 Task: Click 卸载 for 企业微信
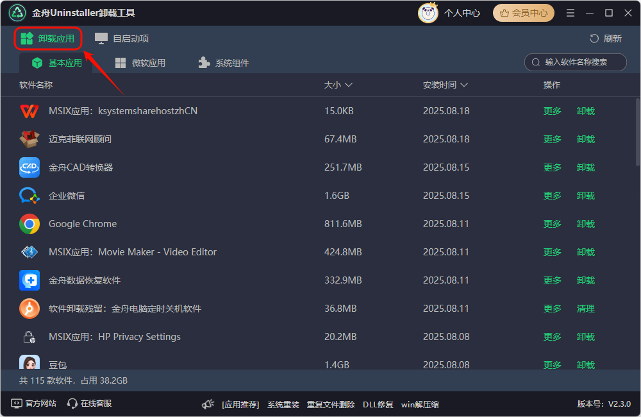coord(586,196)
